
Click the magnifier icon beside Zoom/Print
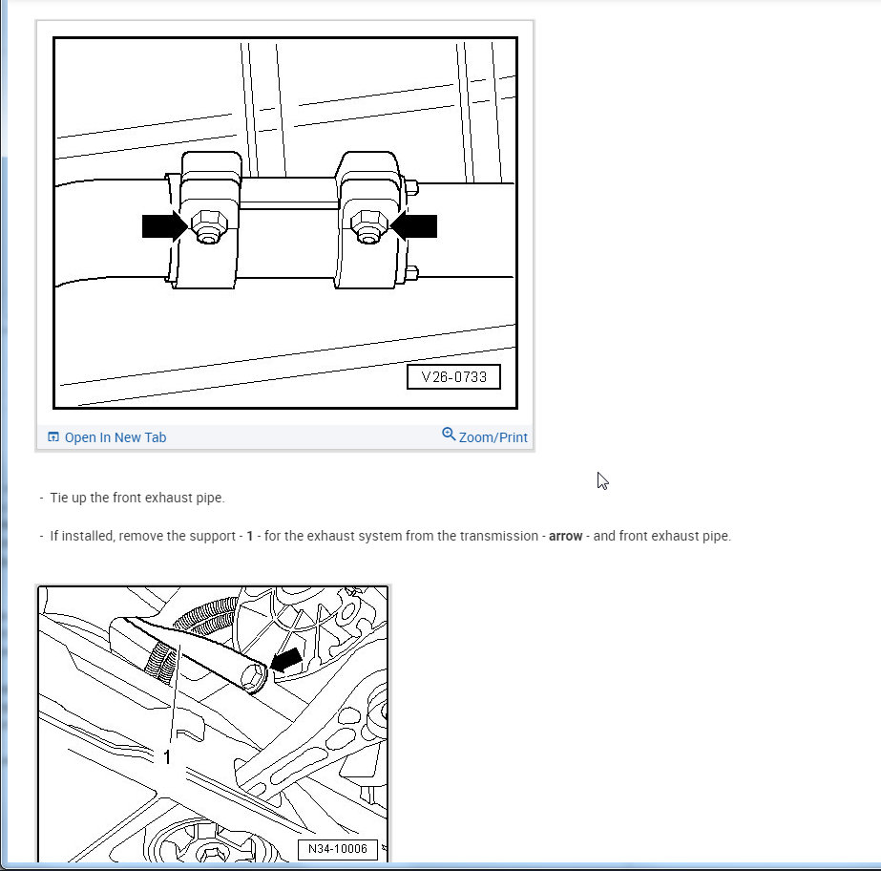tap(449, 435)
